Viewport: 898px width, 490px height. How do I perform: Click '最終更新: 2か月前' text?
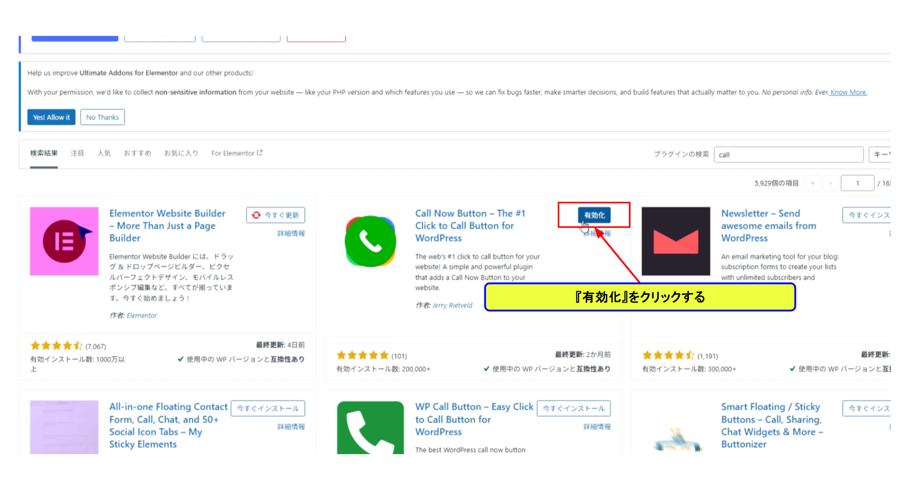[x=583, y=354]
